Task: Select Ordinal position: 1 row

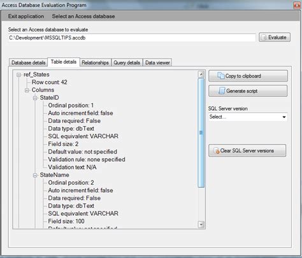Action: coord(71,105)
